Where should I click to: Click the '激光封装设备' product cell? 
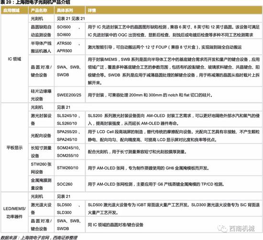click(x=41, y=119)
